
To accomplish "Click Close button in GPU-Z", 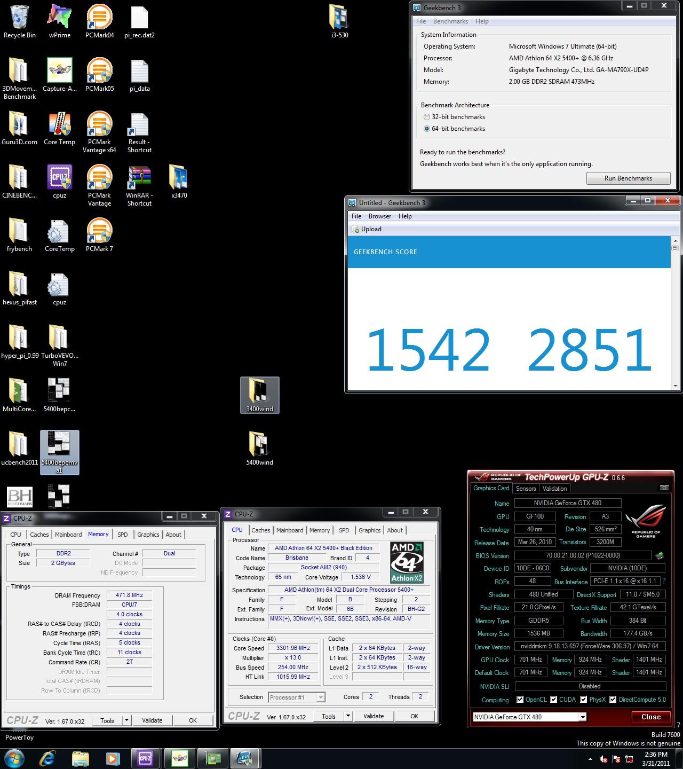I will (x=651, y=717).
